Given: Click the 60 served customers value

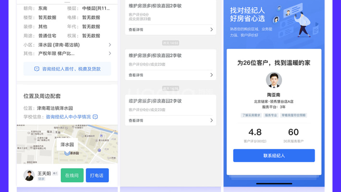Looking at the screenshot, I should coord(293,132).
